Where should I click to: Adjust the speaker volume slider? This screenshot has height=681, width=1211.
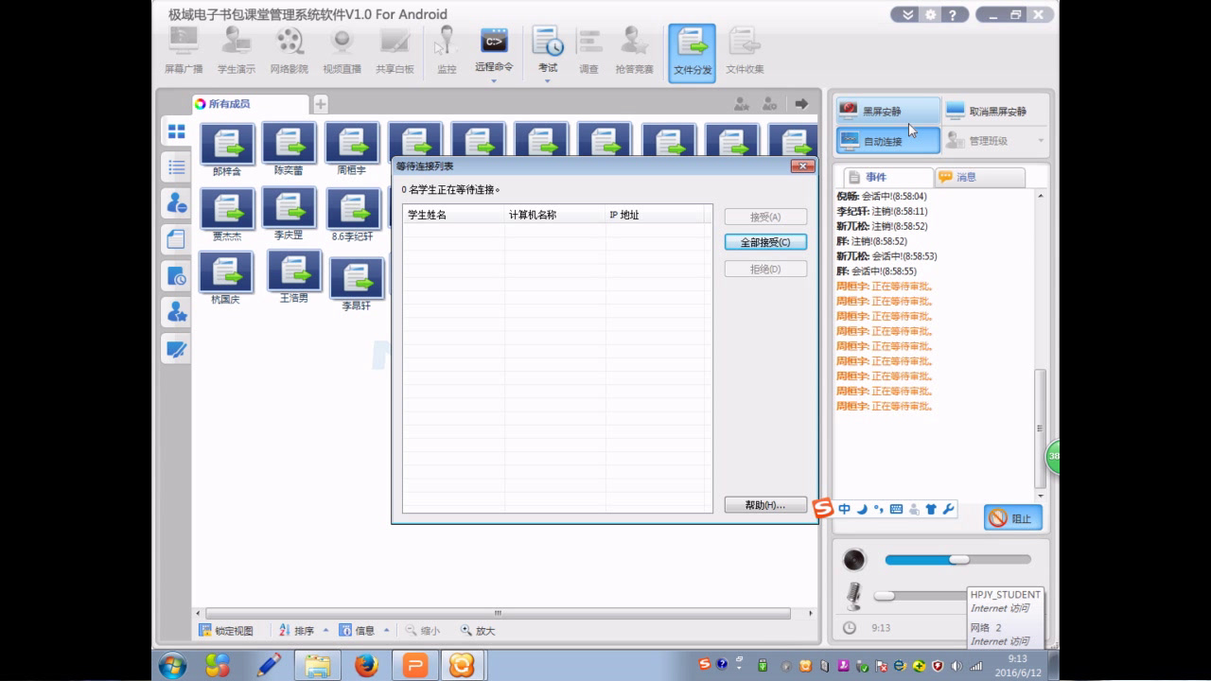coord(957,560)
